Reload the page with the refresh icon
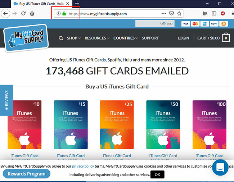This screenshot has width=234, height=182. 23,14
